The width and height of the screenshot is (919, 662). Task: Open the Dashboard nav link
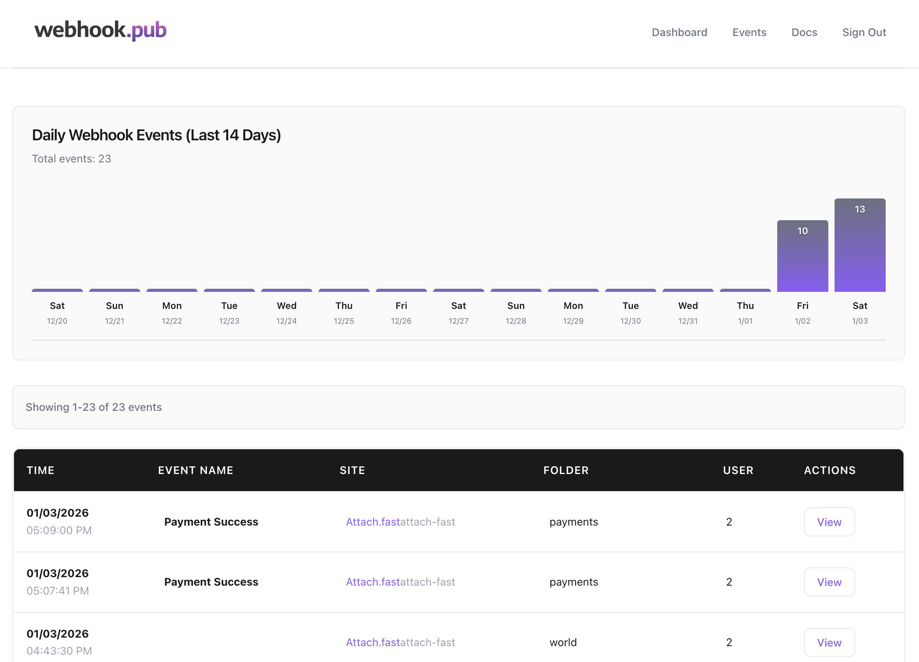[679, 32]
